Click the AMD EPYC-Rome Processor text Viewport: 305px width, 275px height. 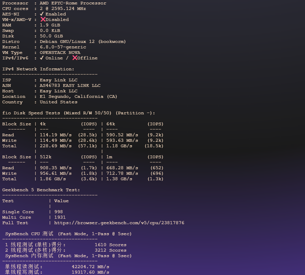coord(73,3)
